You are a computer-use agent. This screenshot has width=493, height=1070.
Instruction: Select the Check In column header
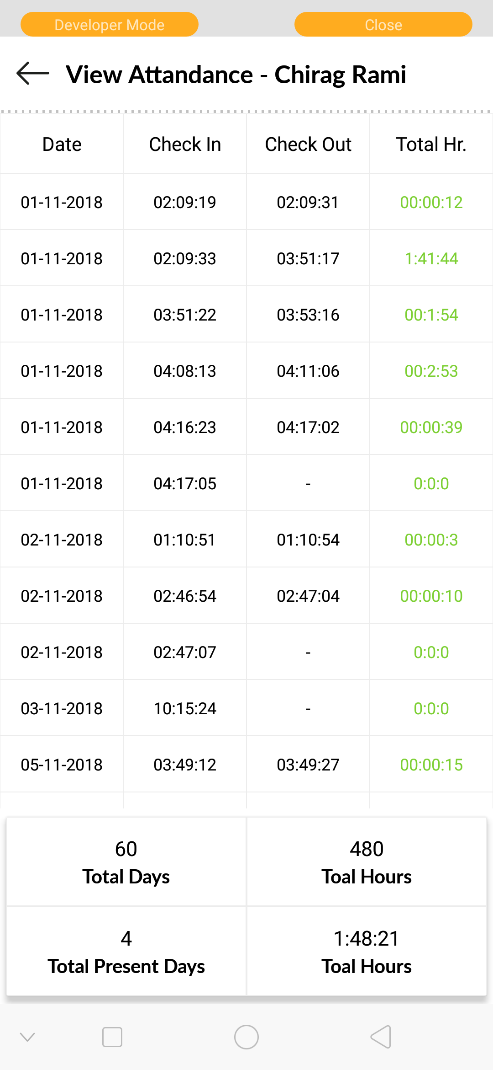click(x=185, y=144)
